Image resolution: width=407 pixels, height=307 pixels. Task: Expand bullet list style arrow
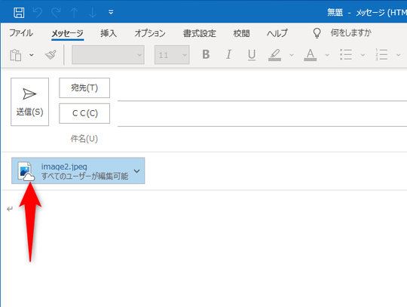coord(363,55)
